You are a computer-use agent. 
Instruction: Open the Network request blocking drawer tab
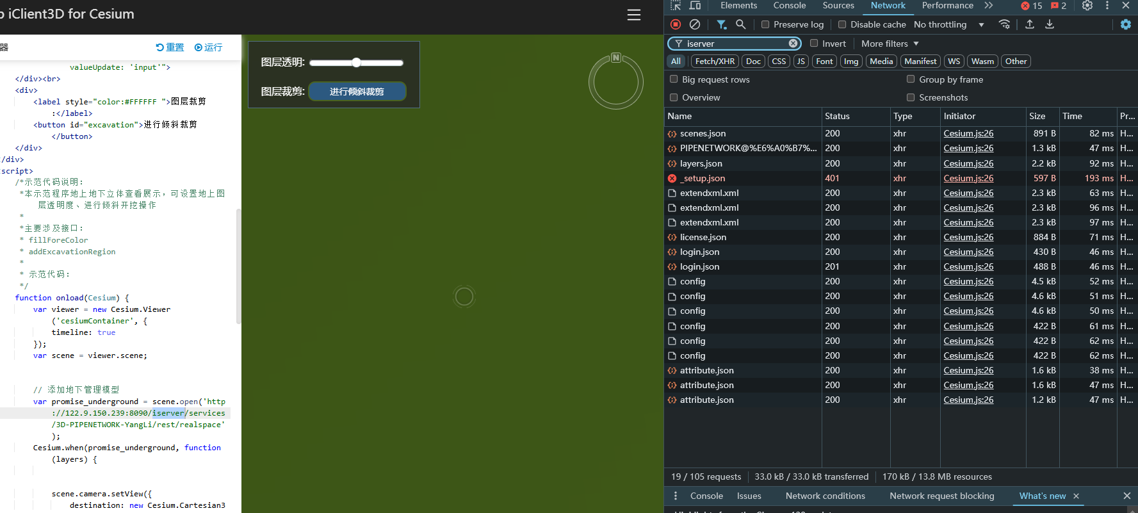(942, 496)
